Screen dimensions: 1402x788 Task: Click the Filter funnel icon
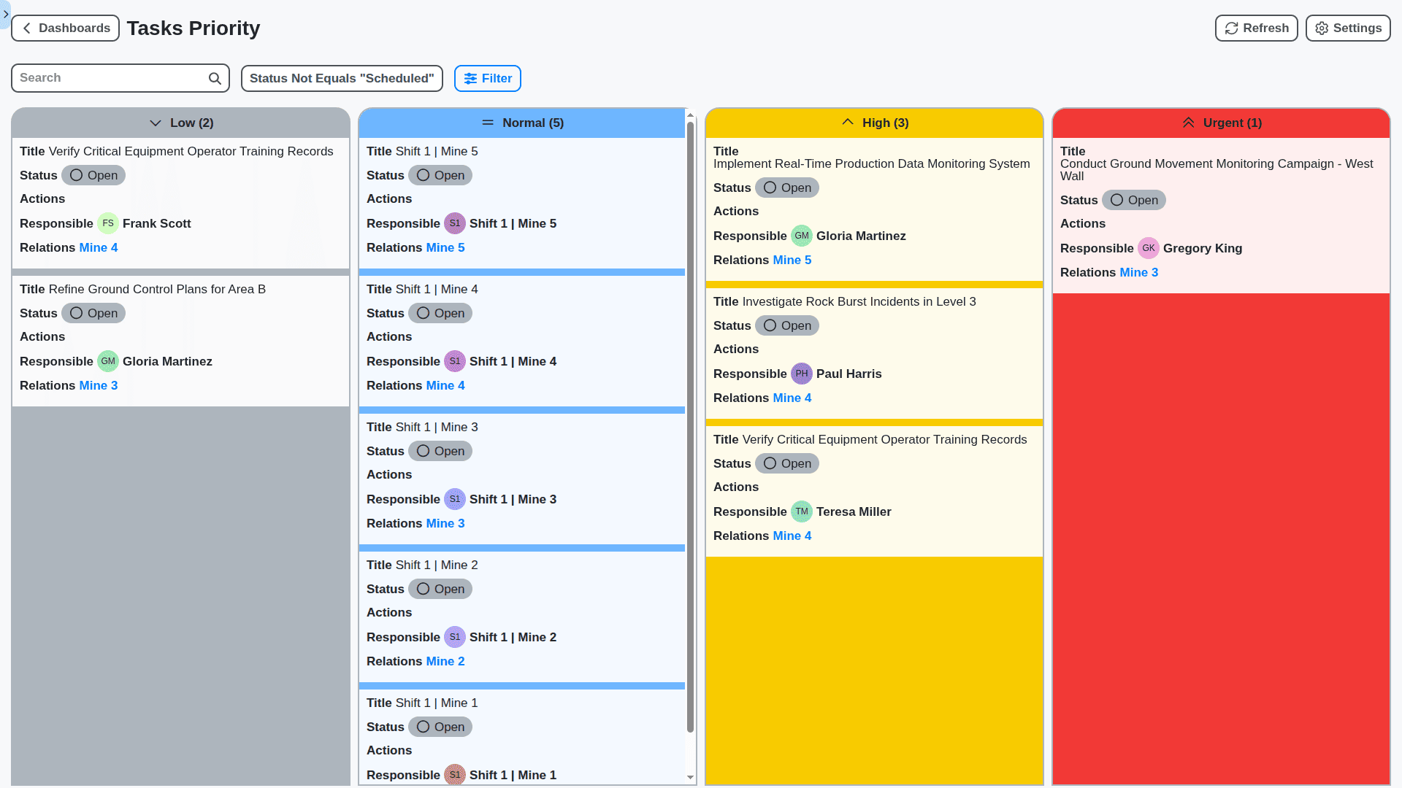tap(472, 78)
